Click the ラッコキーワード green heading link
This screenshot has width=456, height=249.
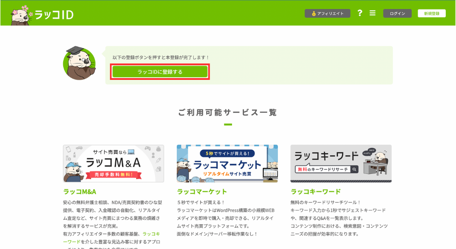pos(316,192)
